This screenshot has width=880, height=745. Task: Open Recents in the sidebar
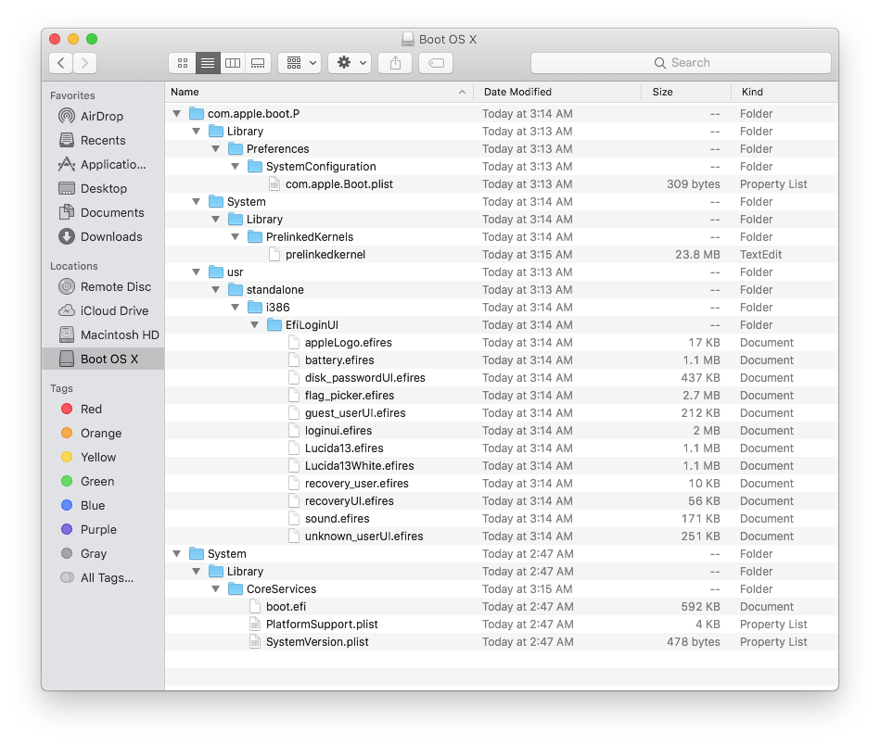pyautogui.click(x=103, y=140)
